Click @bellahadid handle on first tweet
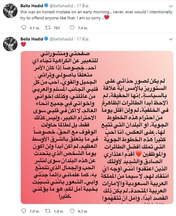Image resolution: width=176 pixels, height=216 pixels. pos(61,6)
